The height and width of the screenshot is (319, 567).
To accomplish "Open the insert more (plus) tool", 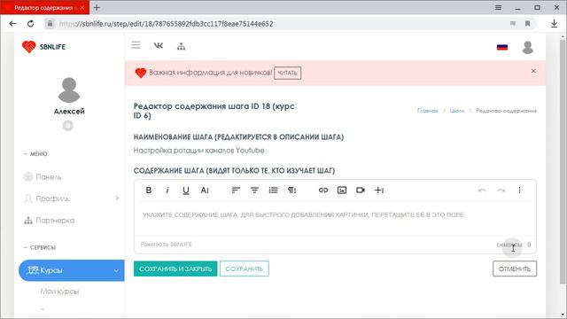I will tap(379, 191).
